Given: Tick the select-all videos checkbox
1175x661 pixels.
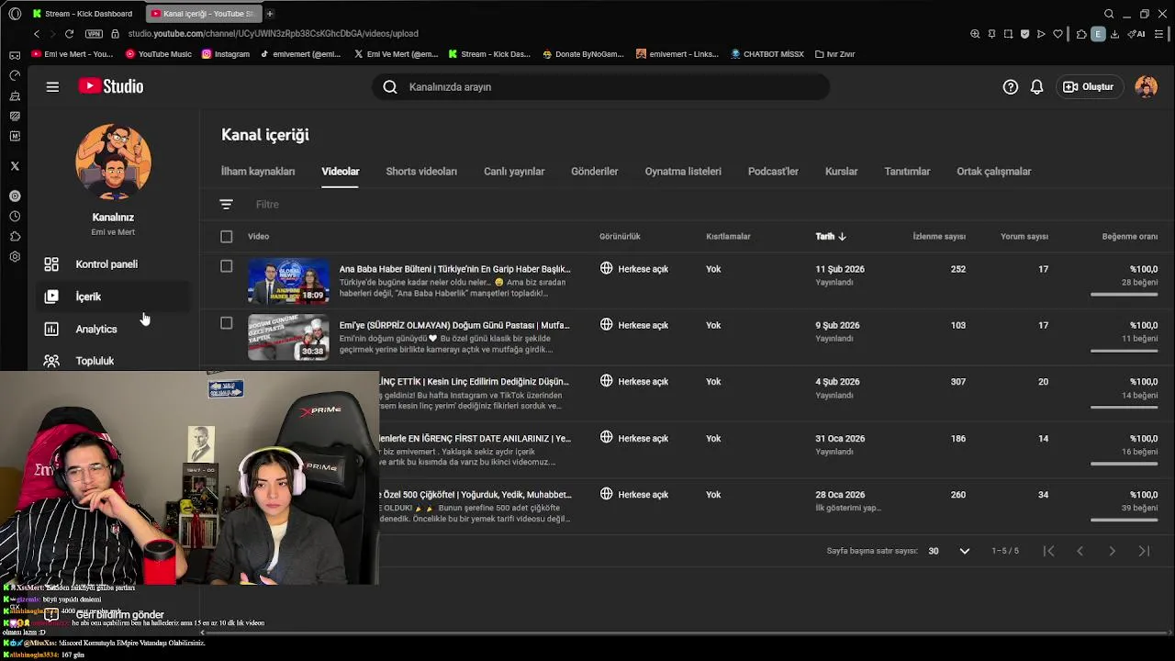Looking at the screenshot, I should coord(226,237).
